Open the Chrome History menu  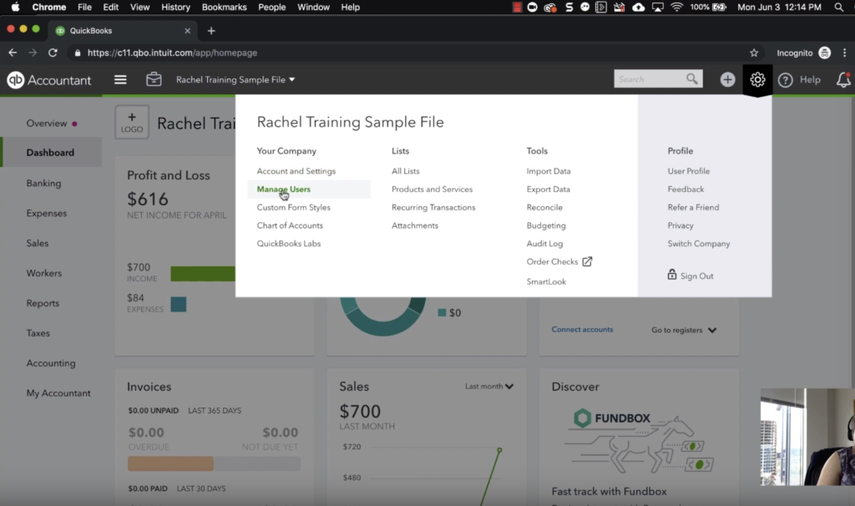click(x=175, y=7)
